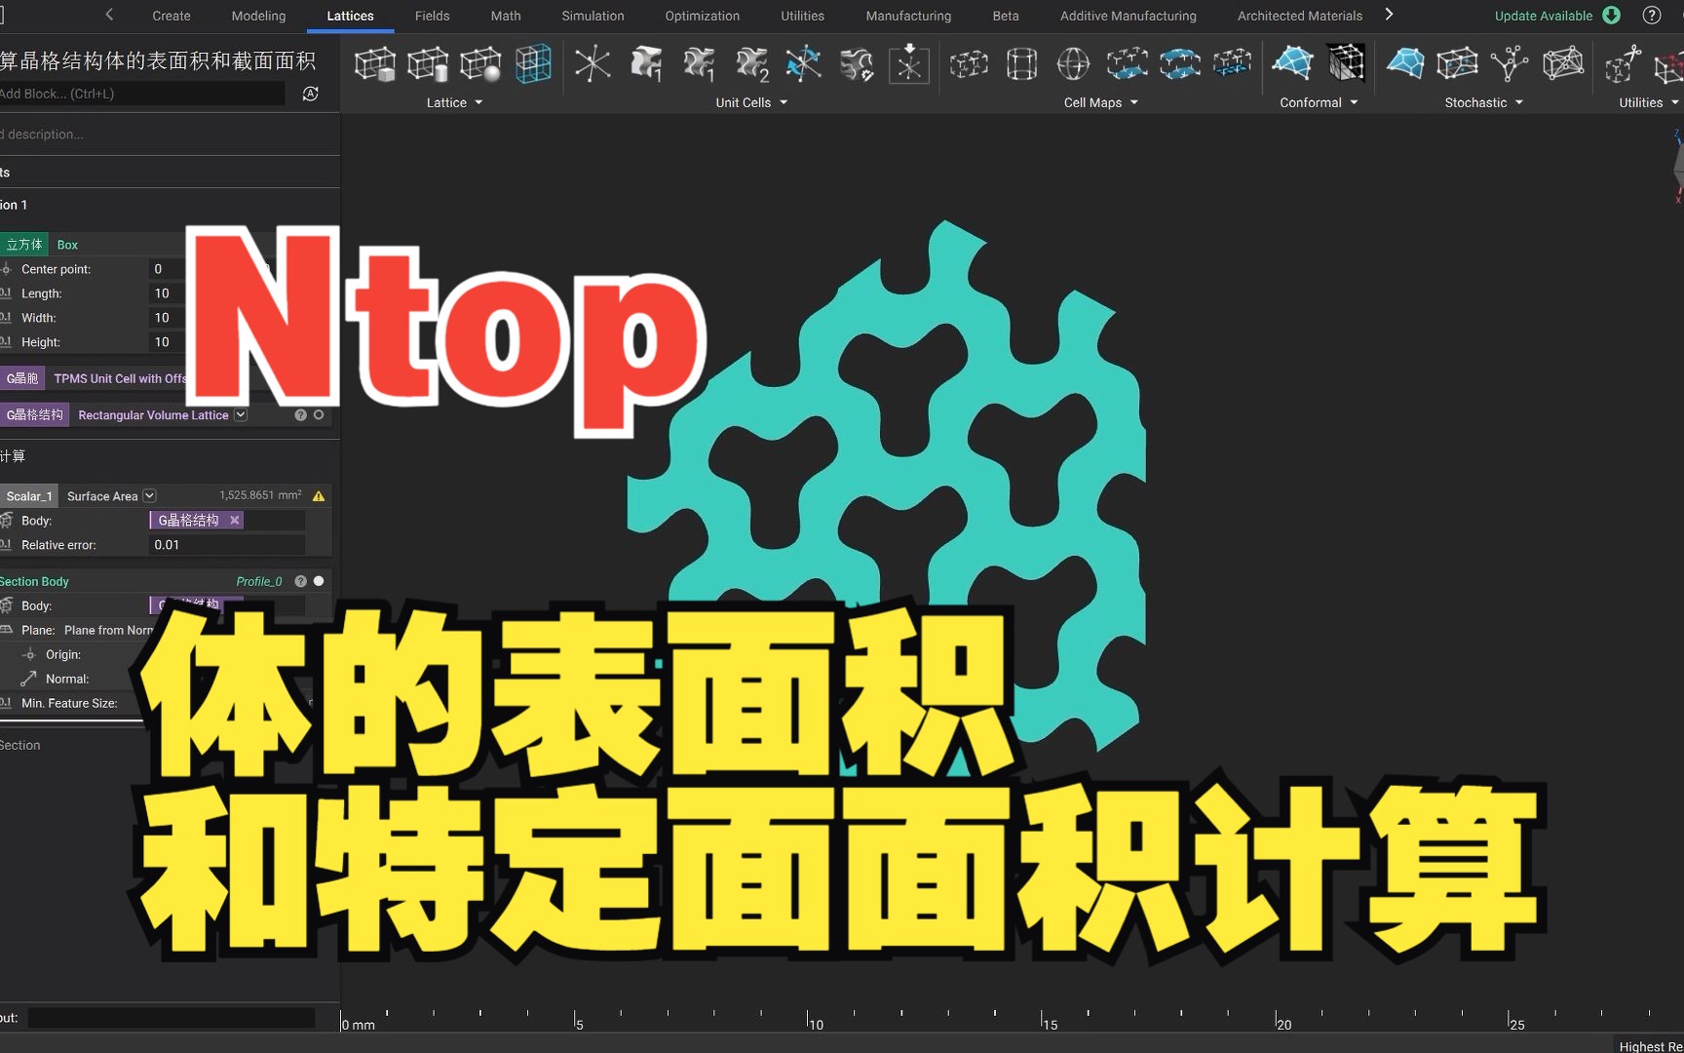Click the import unit cell icon
Image resolution: width=1684 pixels, height=1053 pixels.
[909, 64]
